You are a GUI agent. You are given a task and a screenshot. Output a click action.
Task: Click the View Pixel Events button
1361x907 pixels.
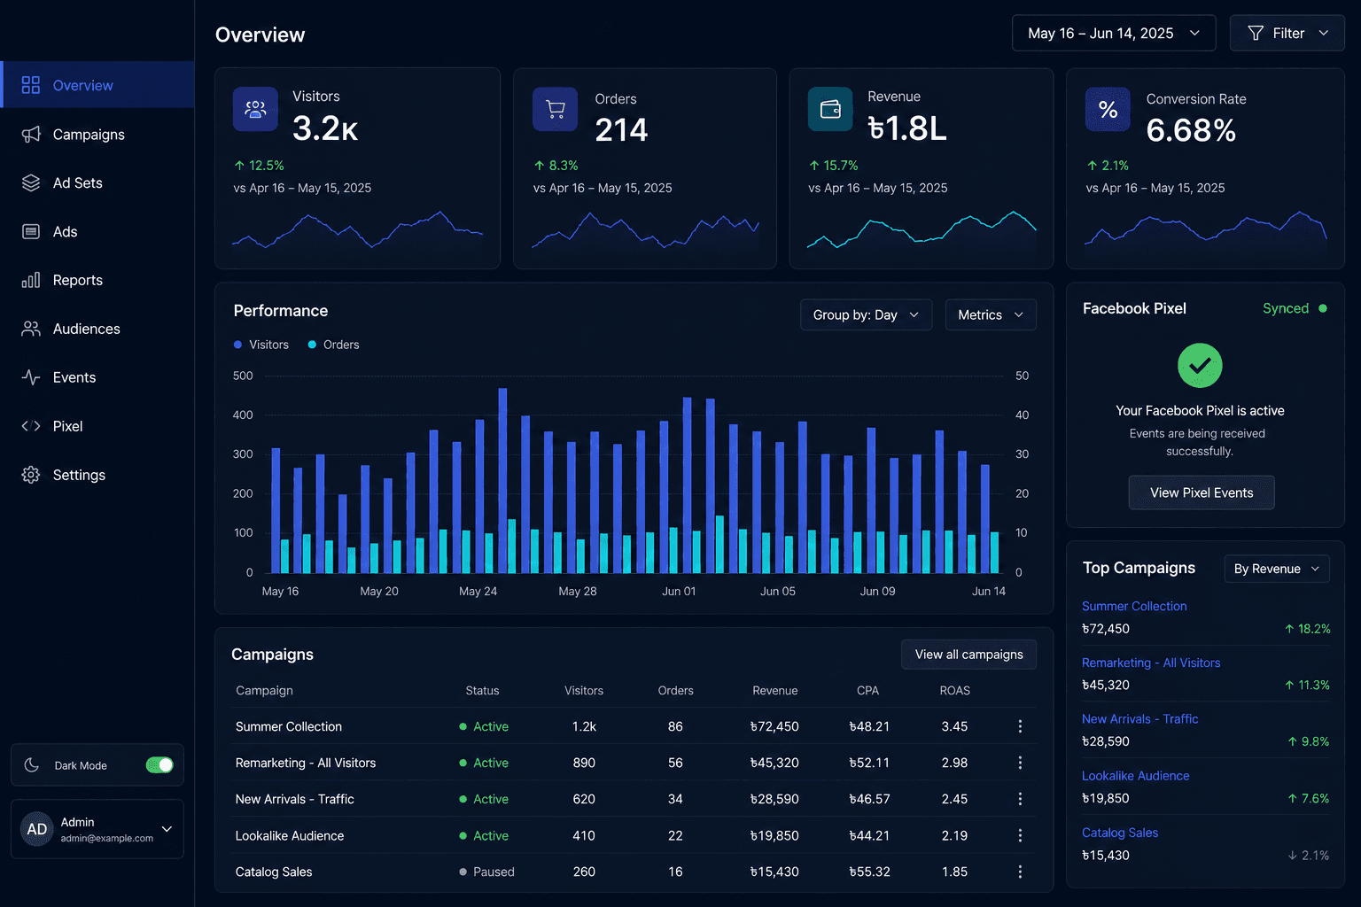click(x=1202, y=492)
